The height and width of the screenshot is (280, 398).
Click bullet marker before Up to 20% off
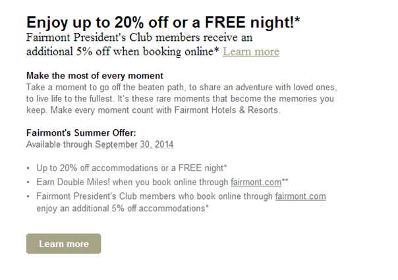(x=28, y=168)
